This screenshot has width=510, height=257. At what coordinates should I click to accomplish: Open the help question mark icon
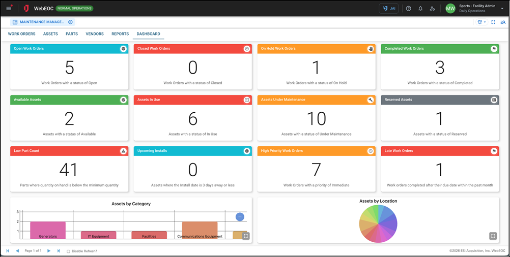[x=408, y=9]
